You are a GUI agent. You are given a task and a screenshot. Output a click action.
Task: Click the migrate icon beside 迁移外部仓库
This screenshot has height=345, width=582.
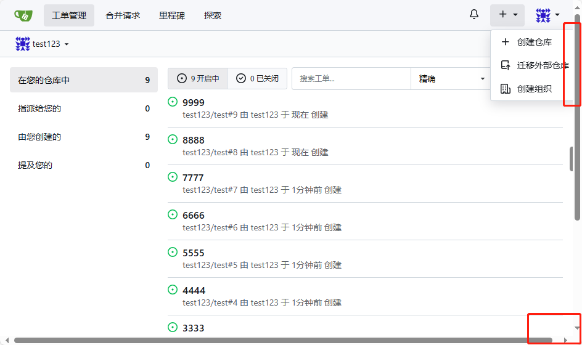[x=506, y=65]
